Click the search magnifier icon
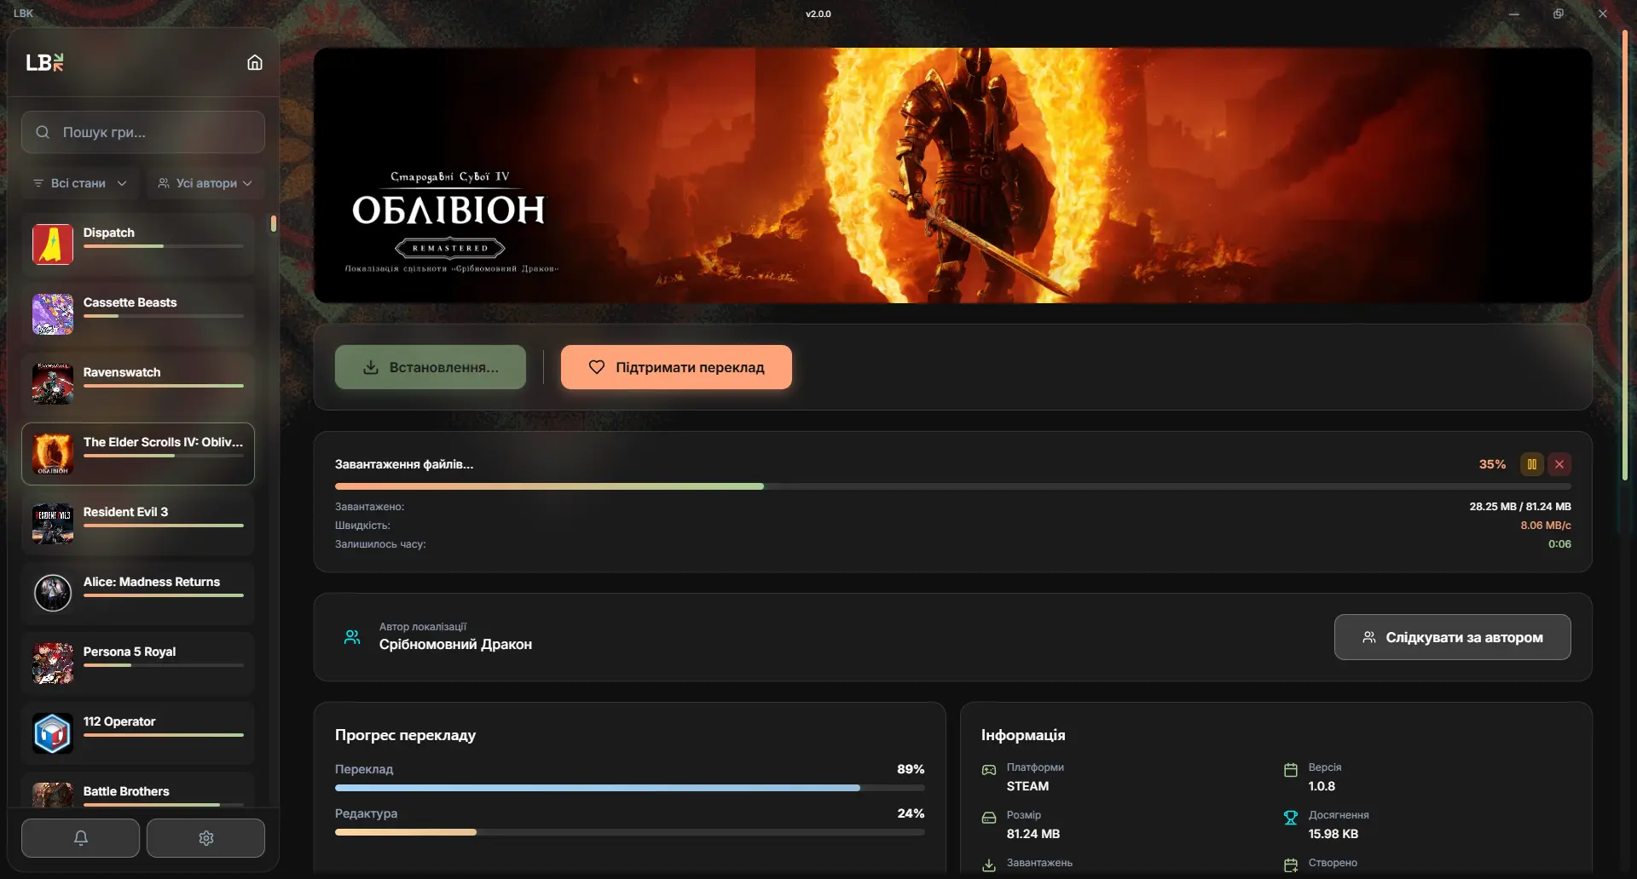Image resolution: width=1637 pixels, height=879 pixels. (x=43, y=132)
